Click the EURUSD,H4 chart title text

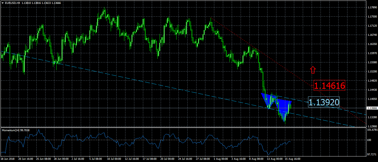click(x=12, y=3)
